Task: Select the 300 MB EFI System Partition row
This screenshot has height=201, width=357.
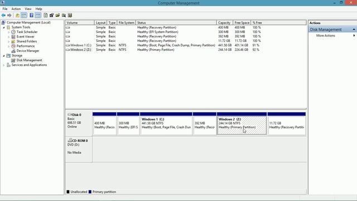Action: (x=163, y=32)
